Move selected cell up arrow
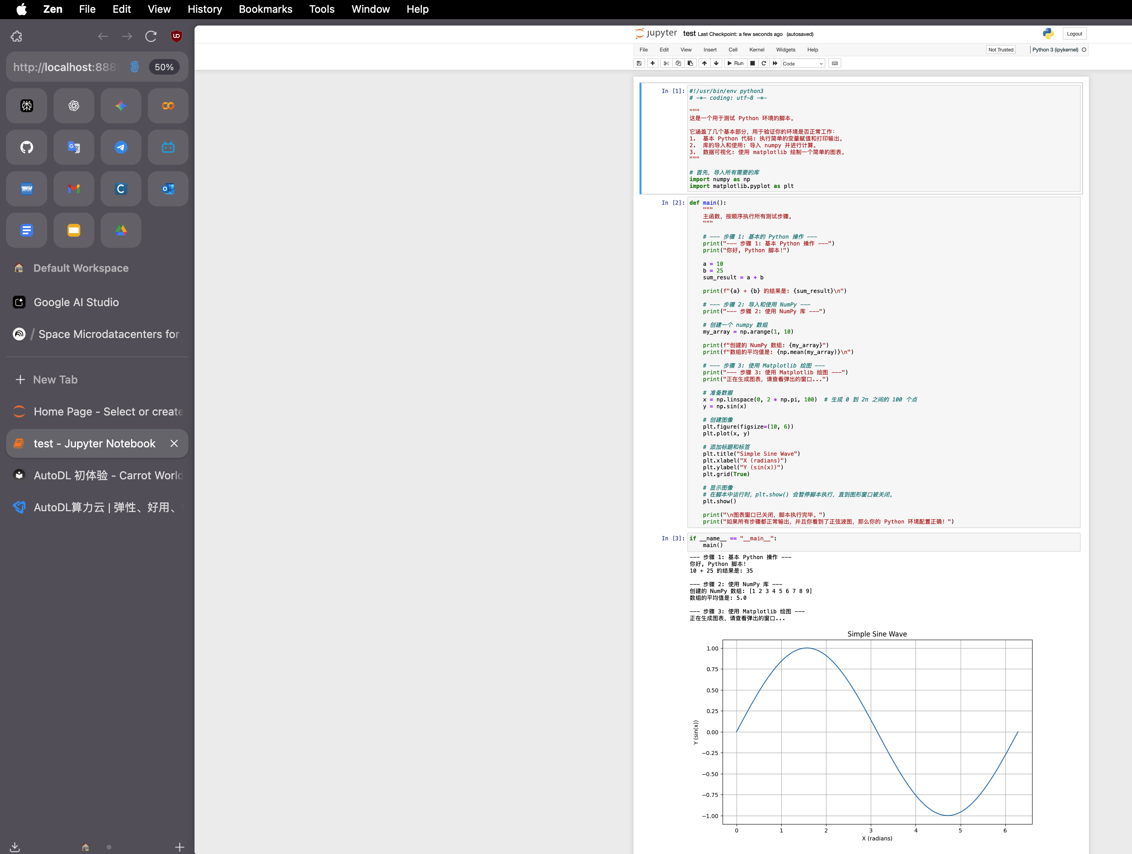The image size is (1132, 854). [705, 63]
